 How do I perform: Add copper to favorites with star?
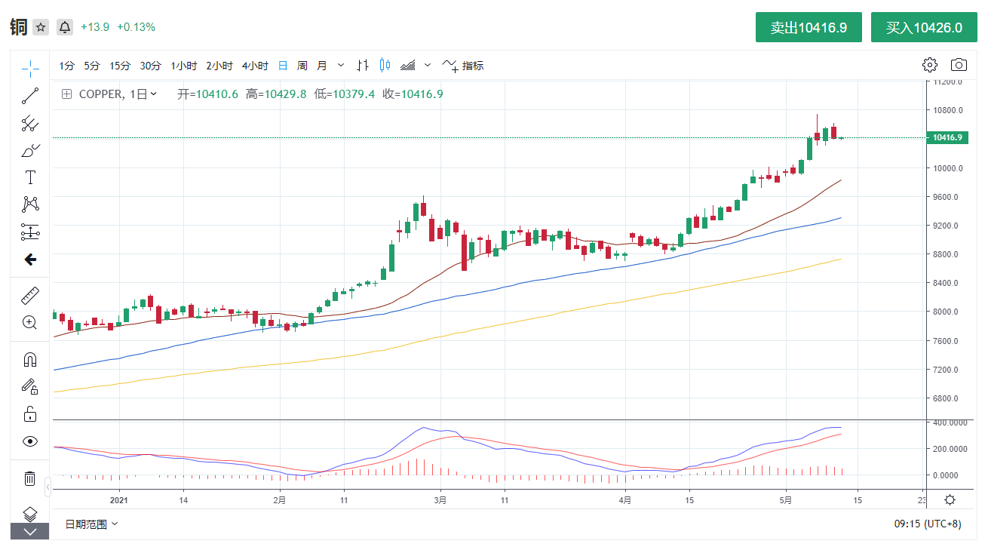[x=41, y=27]
